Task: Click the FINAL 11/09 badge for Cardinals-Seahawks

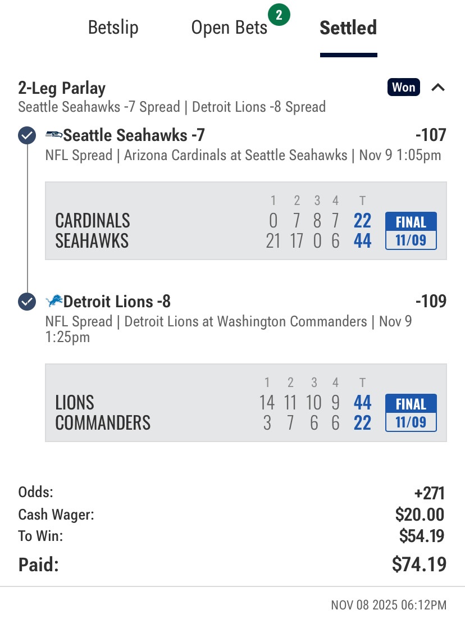Action: (x=411, y=230)
